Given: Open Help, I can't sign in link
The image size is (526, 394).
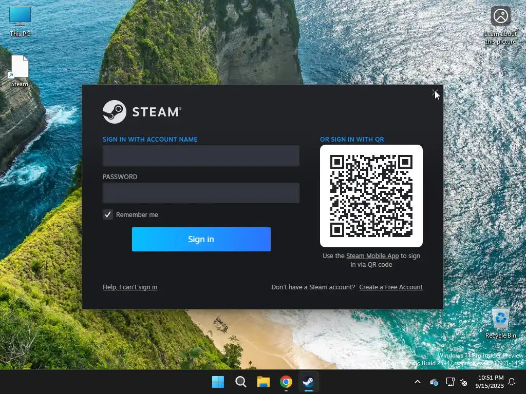Looking at the screenshot, I should (x=130, y=287).
